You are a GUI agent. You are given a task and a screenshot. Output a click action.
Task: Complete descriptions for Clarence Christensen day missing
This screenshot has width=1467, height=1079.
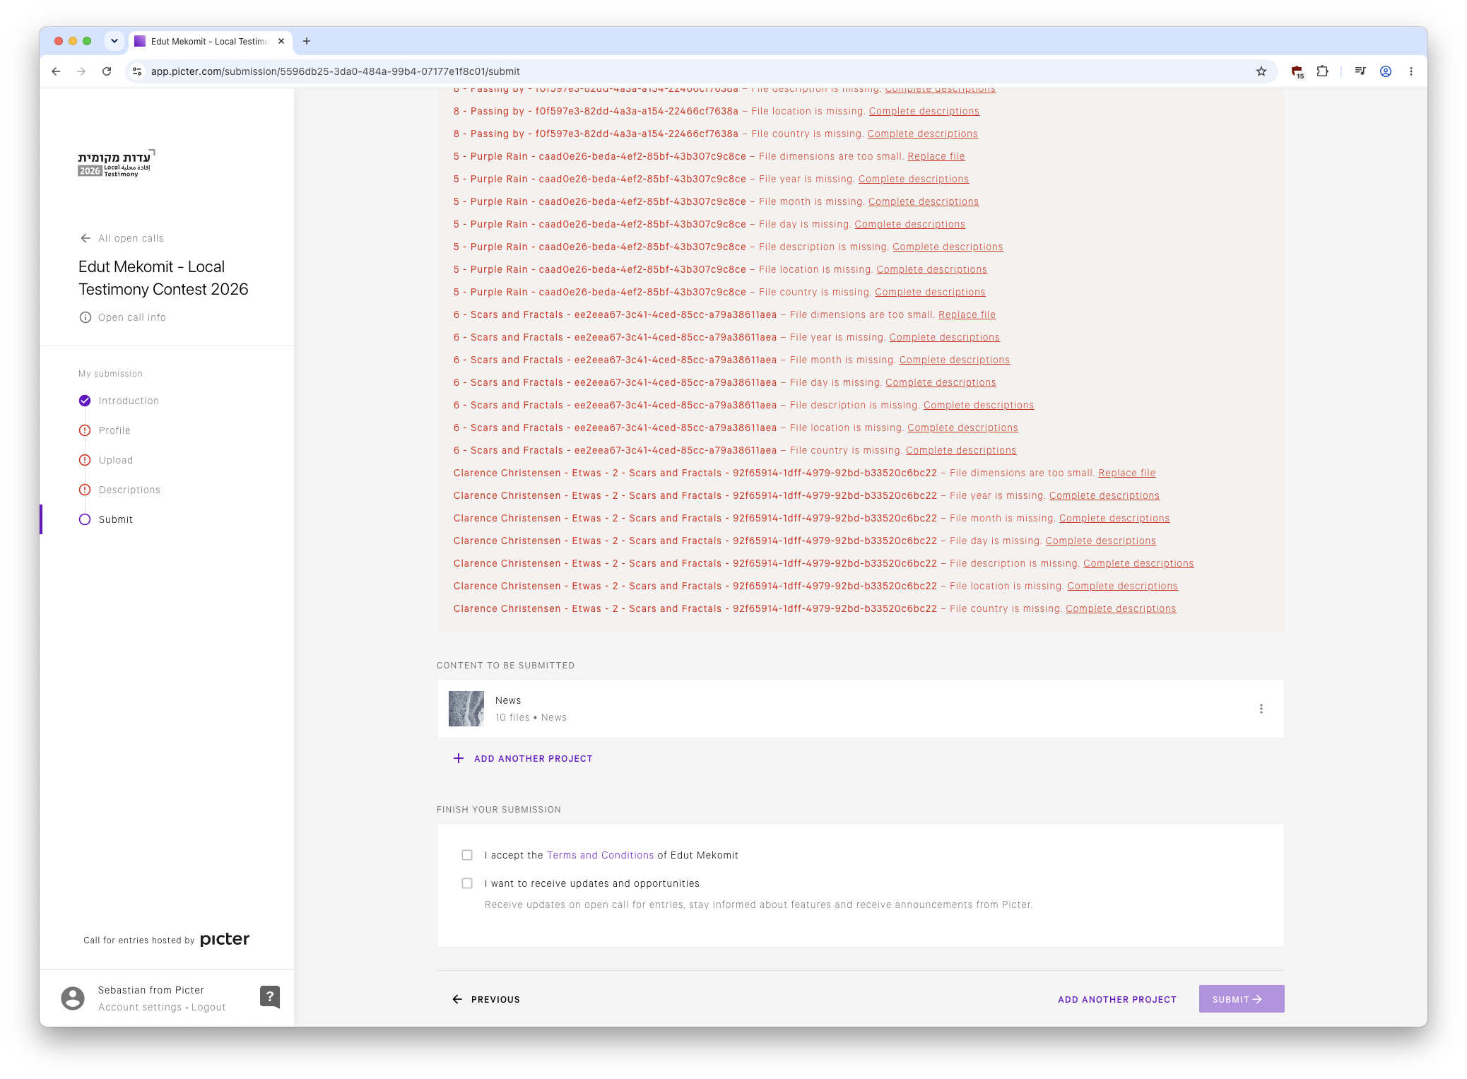point(1101,541)
